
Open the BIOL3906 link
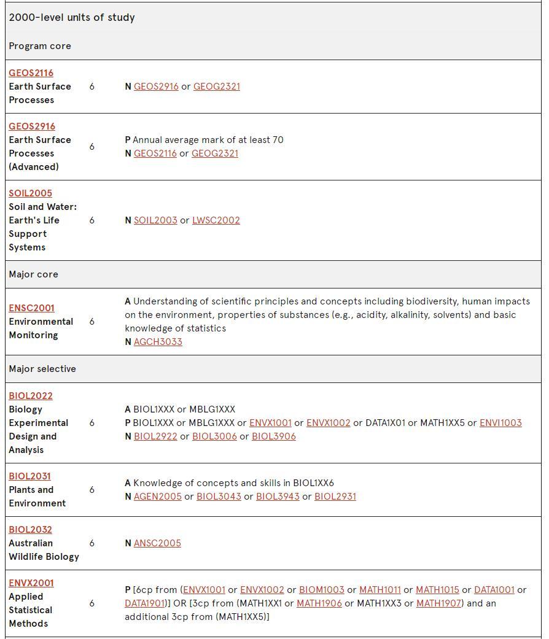coord(274,436)
